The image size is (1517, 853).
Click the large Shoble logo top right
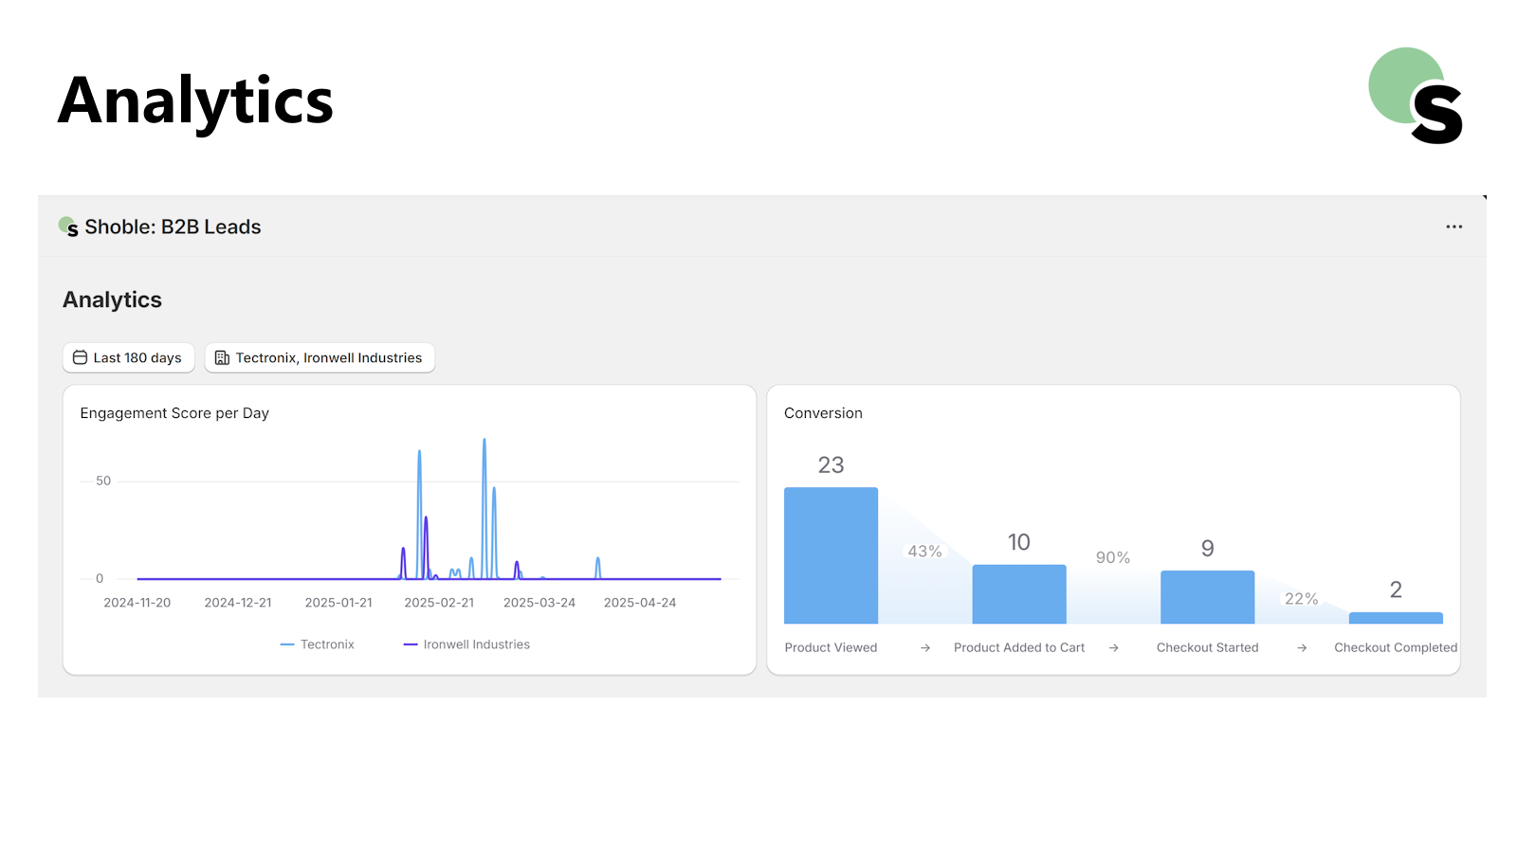pyautogui.click(x=1416, y=96)
